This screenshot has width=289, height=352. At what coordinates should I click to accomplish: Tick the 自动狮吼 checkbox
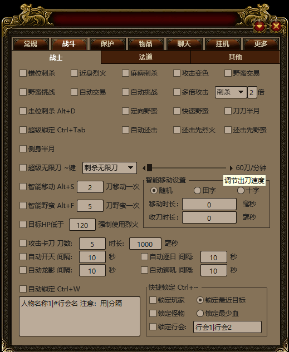(x=144, y=270)
